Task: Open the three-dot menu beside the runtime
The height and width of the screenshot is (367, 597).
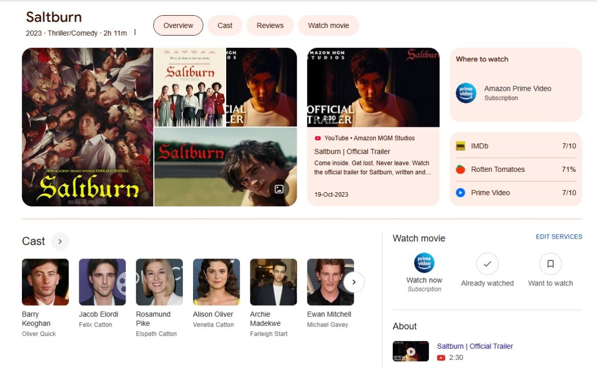Action: [x=135, y=33]
